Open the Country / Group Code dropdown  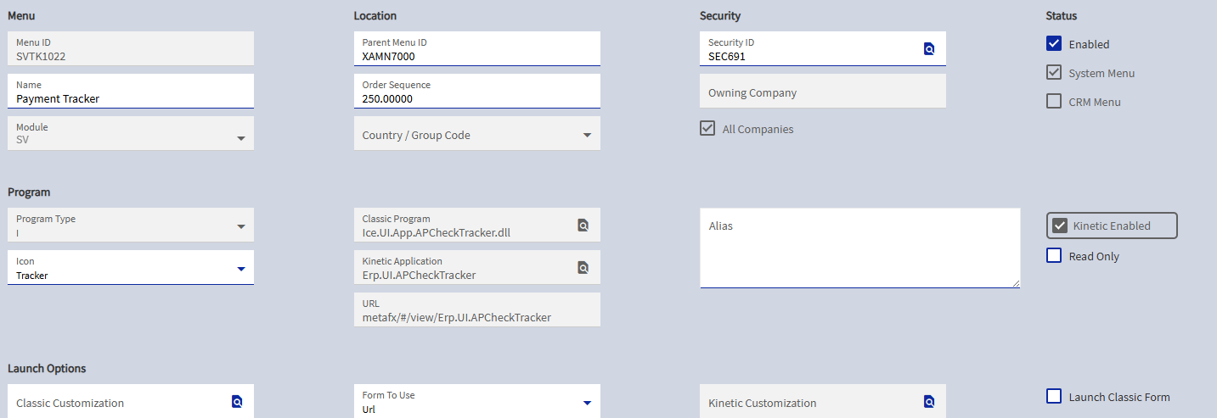tap(587, 135)
